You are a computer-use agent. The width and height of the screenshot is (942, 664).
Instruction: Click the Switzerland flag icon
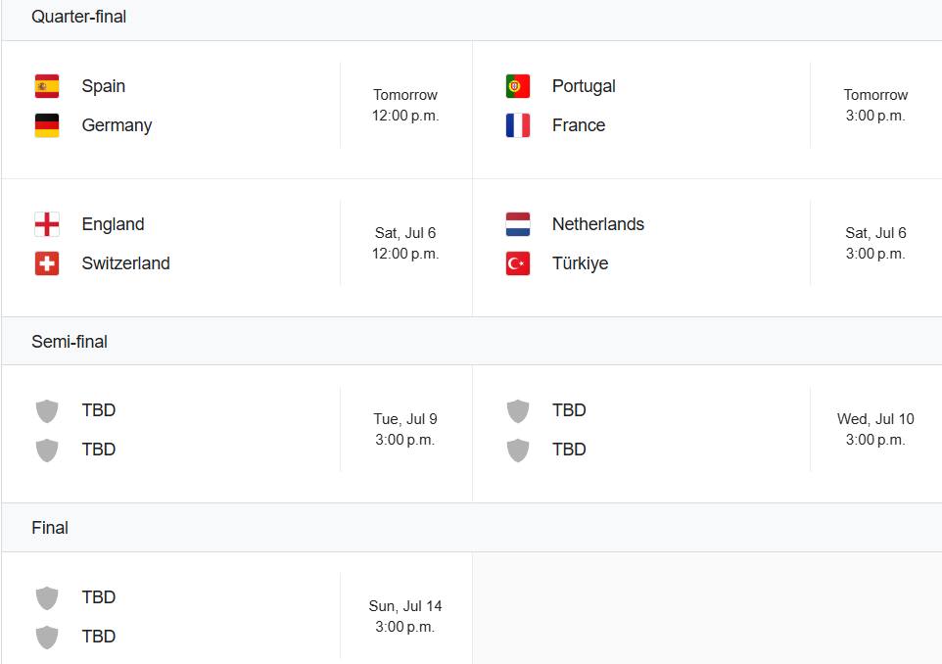tap(47, 263)
